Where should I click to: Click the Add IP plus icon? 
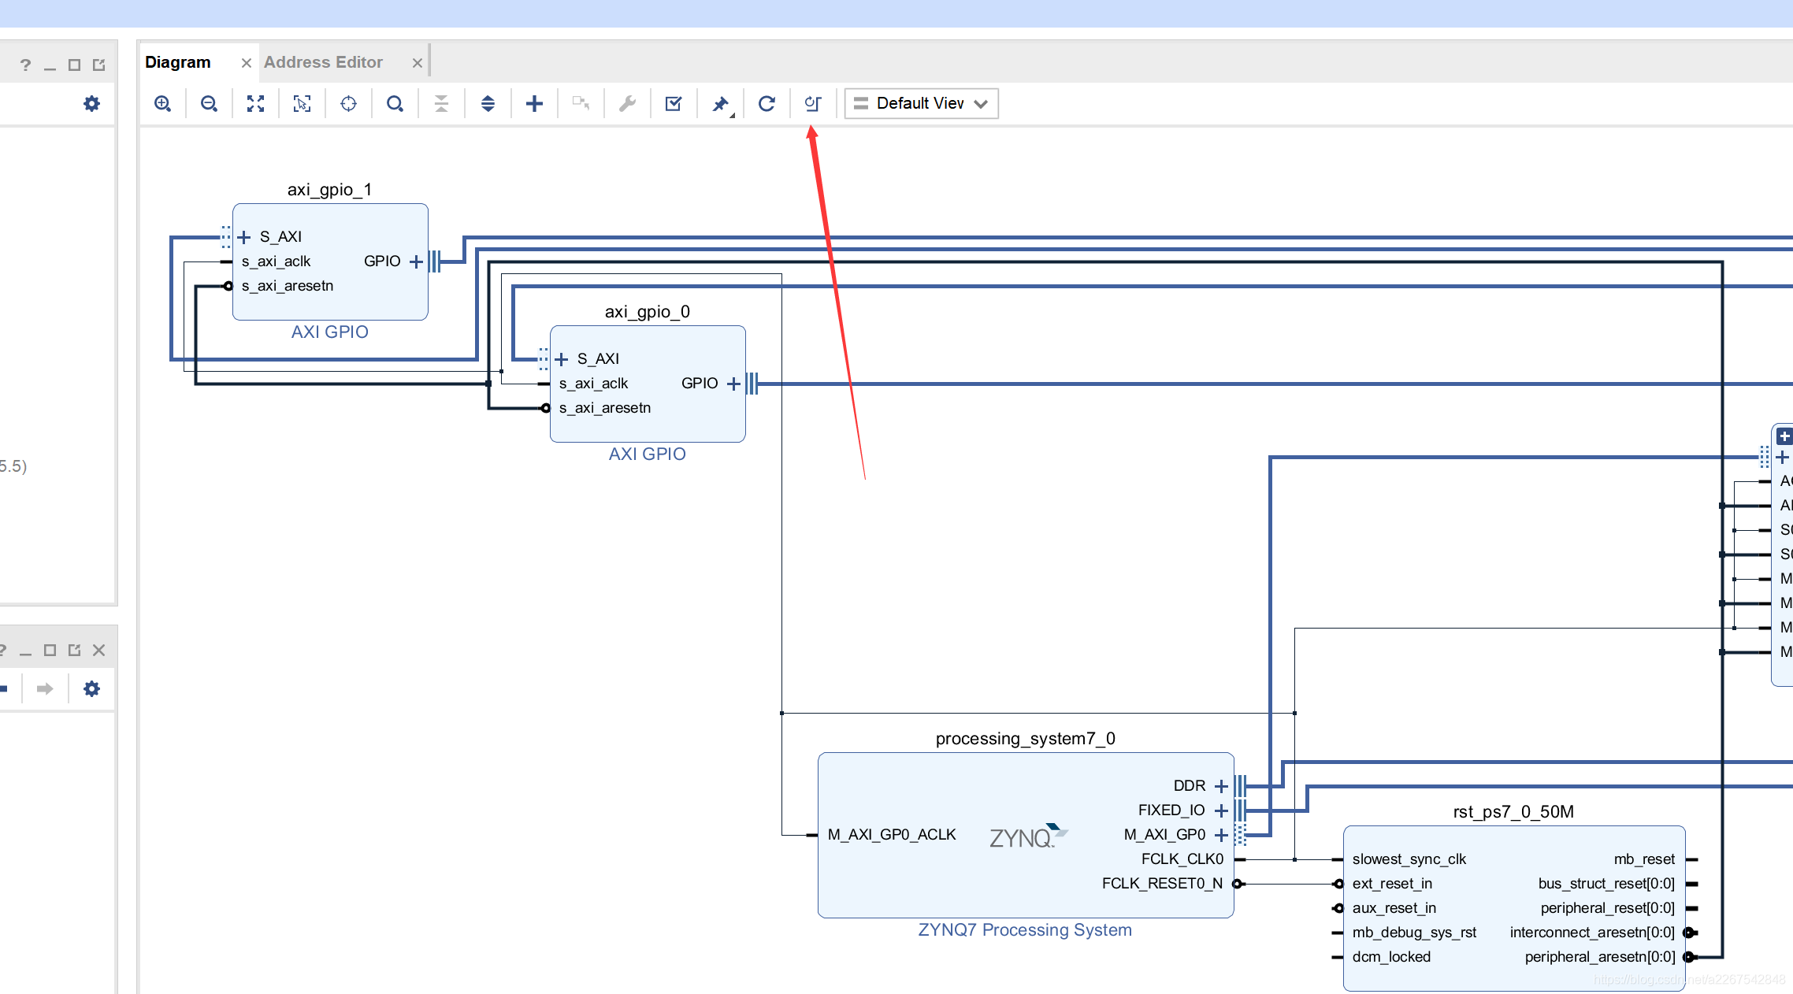pyautogui.click(x=534, y=103)
